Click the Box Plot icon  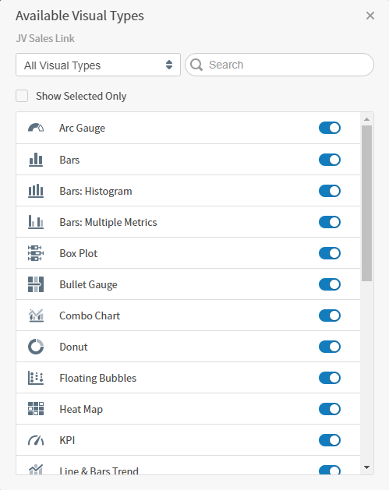(36, 253)
